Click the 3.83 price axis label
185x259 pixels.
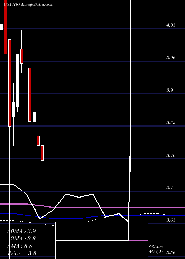click(171, 122)
